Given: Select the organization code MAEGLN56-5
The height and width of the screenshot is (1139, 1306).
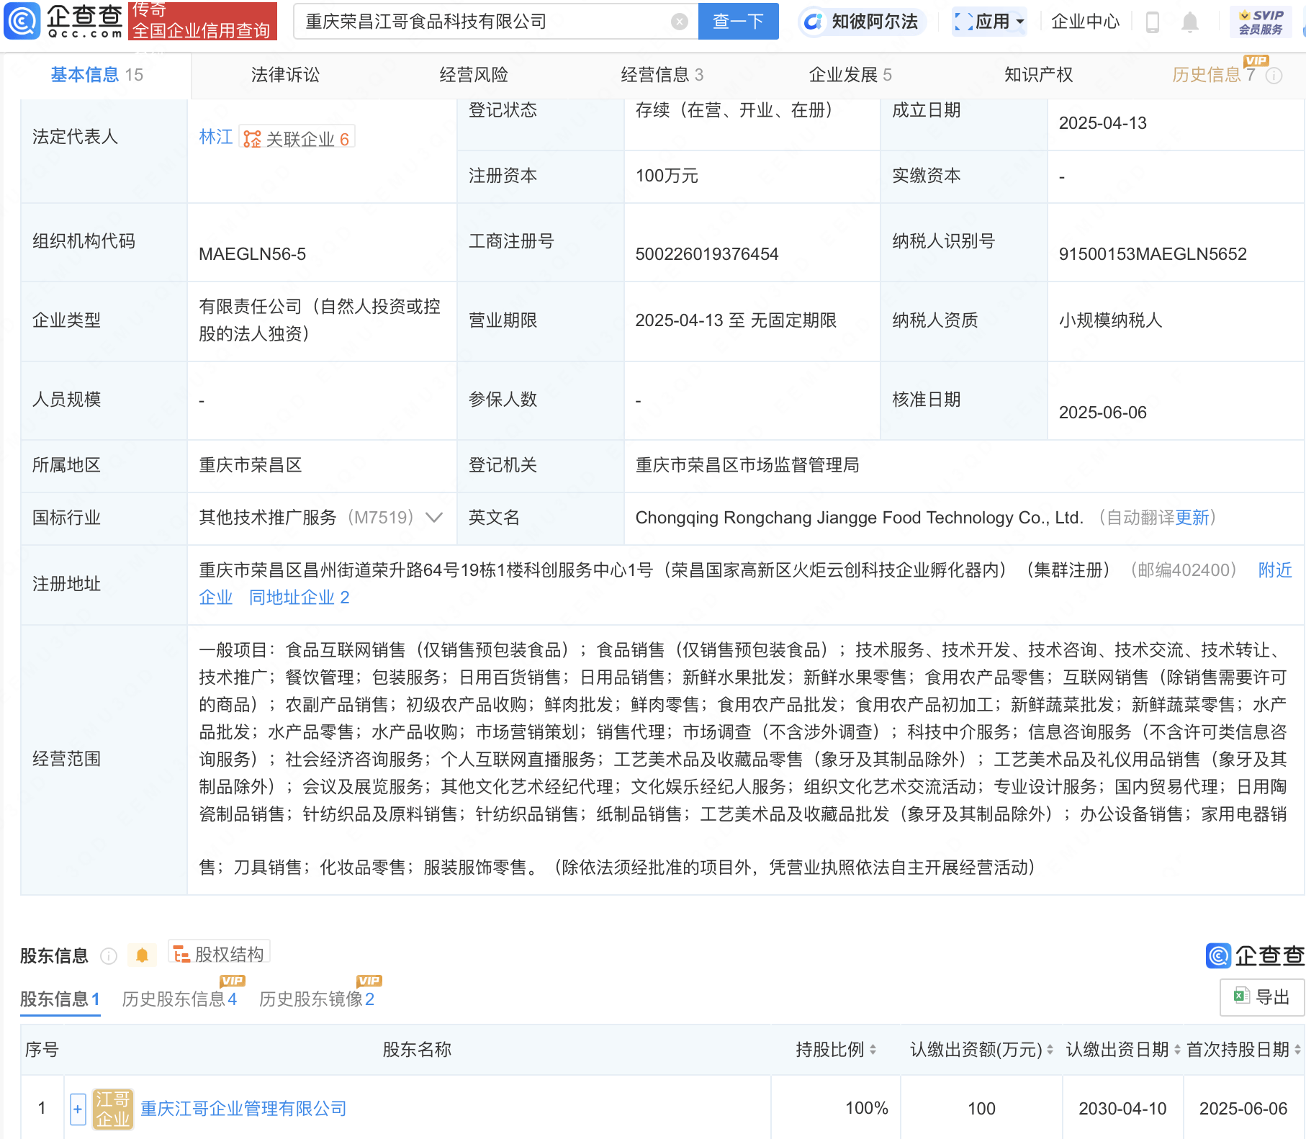Looking at the screenshot, I should tap(252, 254).
